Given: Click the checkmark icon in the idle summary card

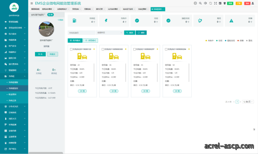Looking at the screenshot, I should point(137,20).
